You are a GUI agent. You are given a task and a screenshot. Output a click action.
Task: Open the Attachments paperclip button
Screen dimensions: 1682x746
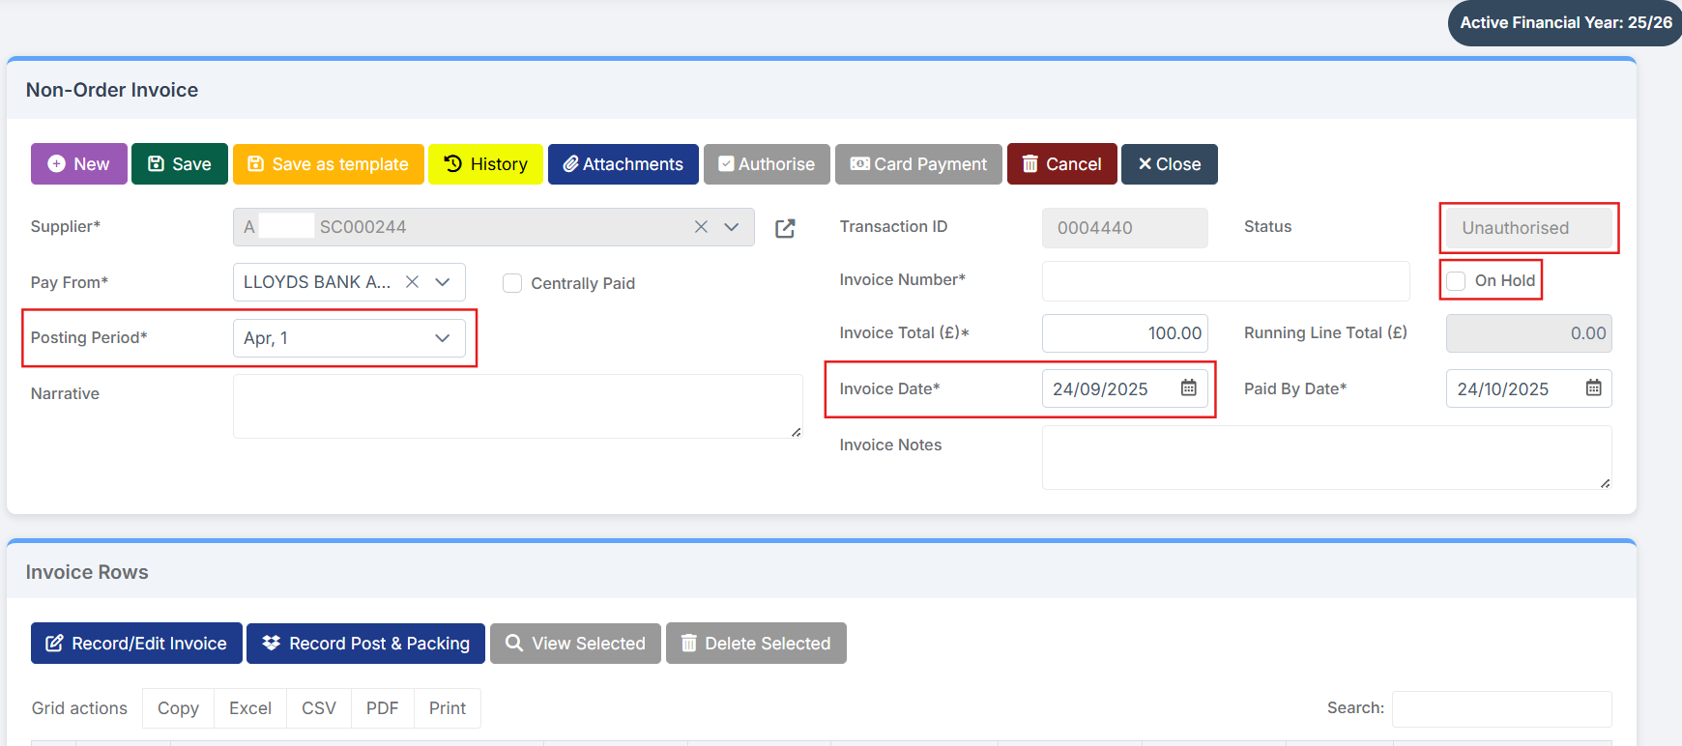[623, 164]
